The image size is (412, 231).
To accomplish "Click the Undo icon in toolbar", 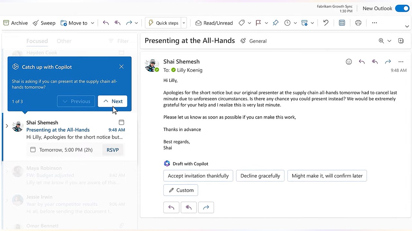I will [x=326, y=23].
